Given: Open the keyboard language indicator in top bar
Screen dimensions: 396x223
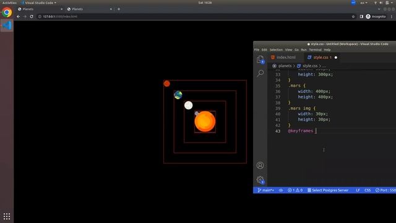Looking at the screenshot, I should click(x=364, y=2).
